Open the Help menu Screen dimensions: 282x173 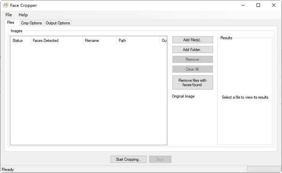pos(23,15)
